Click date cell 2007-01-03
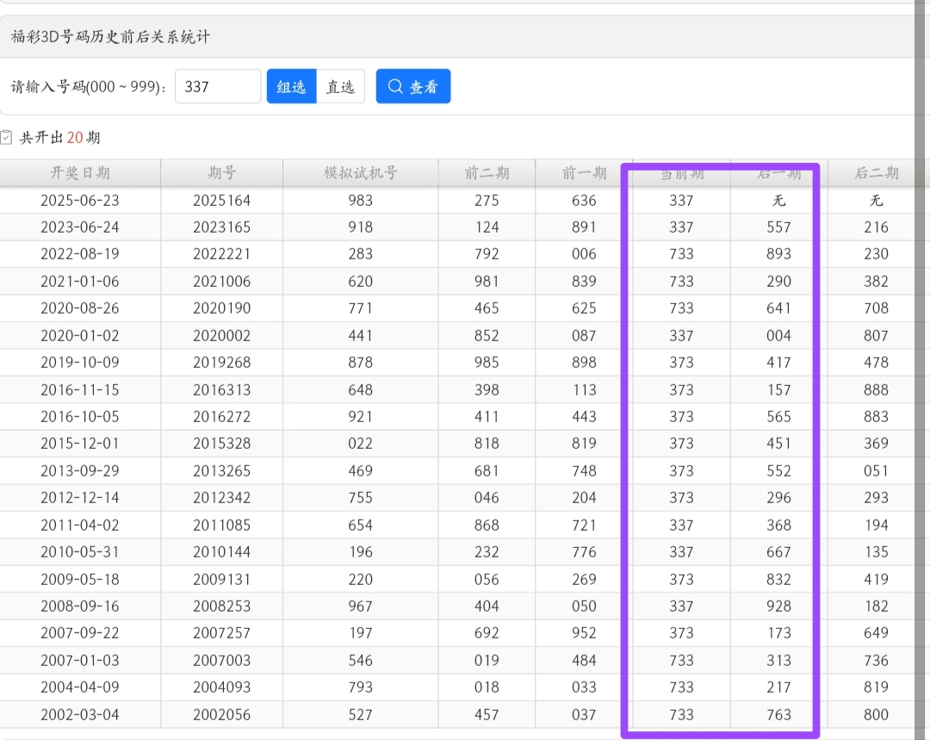This screenshot has height=740, width=930. (x=80, y=661)
